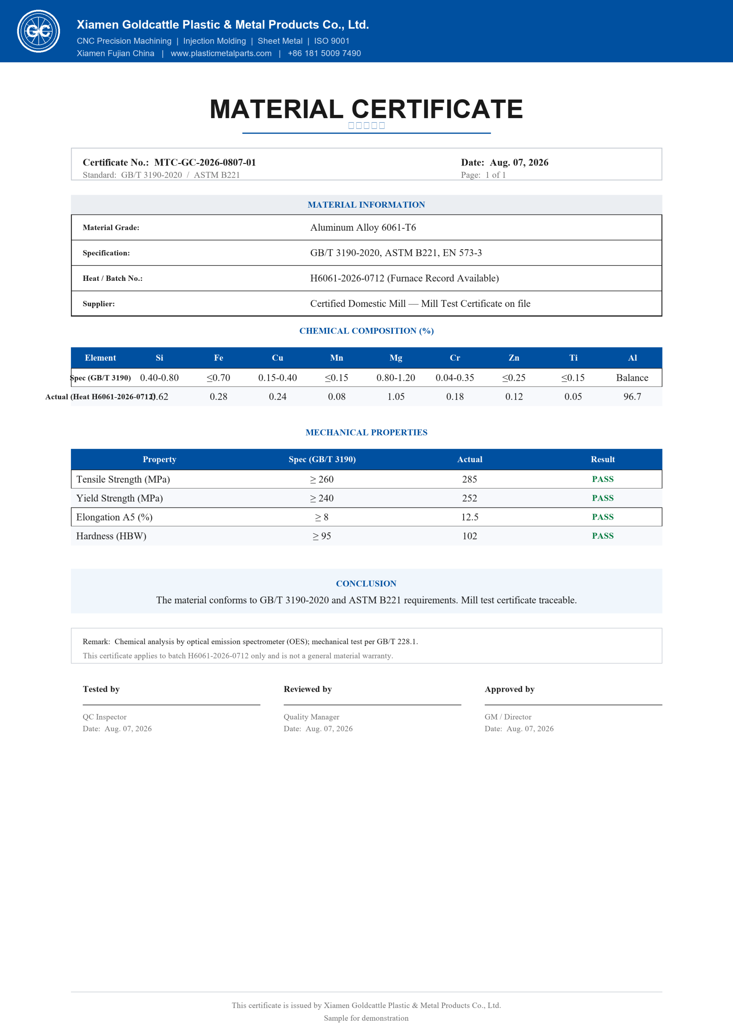Select 'Aluminum Alloy 6061-T6' material grade value
This screenshot has width=733, height=1036.
coord(363,227)
